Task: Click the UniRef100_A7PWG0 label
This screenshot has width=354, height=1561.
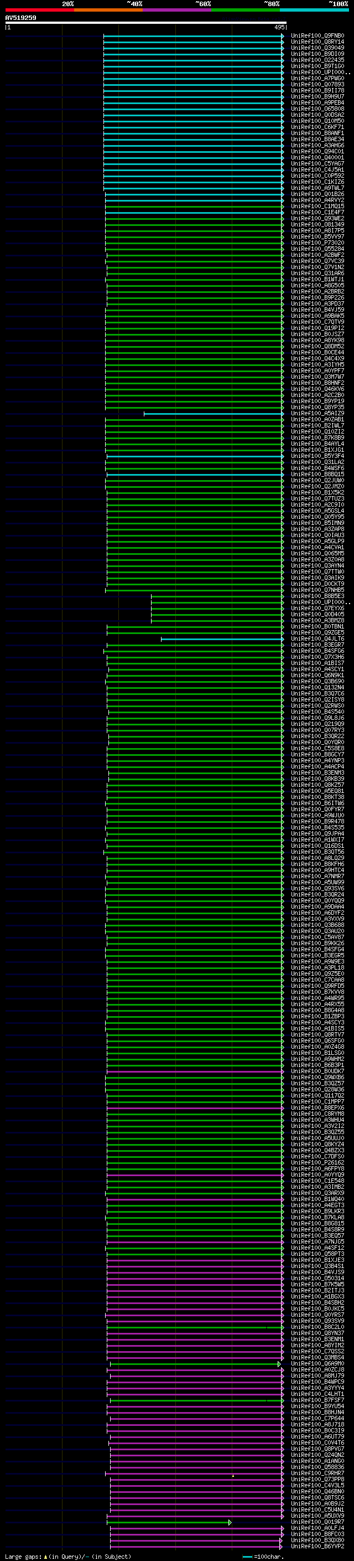Action: coord(317,78)
